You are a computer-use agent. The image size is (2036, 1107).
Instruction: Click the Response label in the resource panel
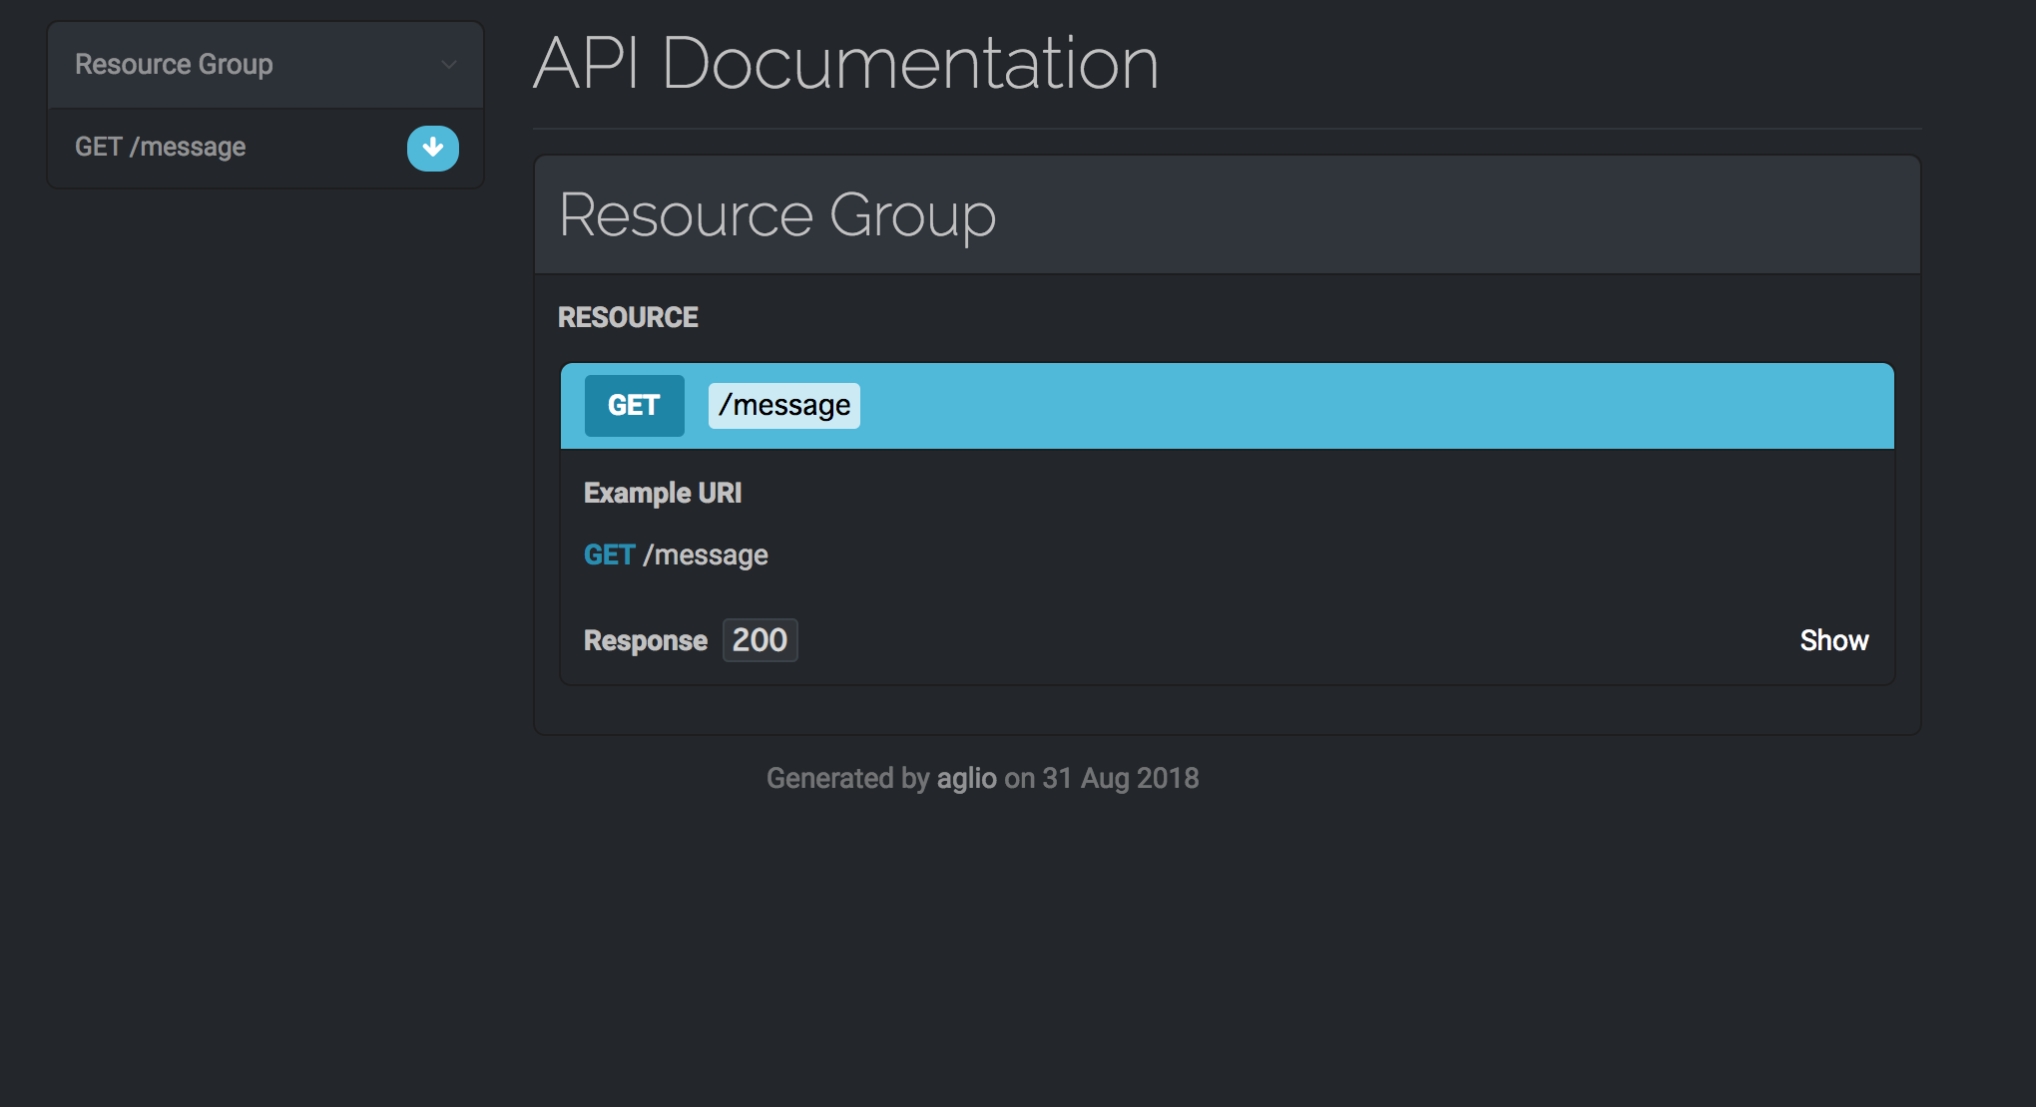pyautogui.click(x=645, y=639)
